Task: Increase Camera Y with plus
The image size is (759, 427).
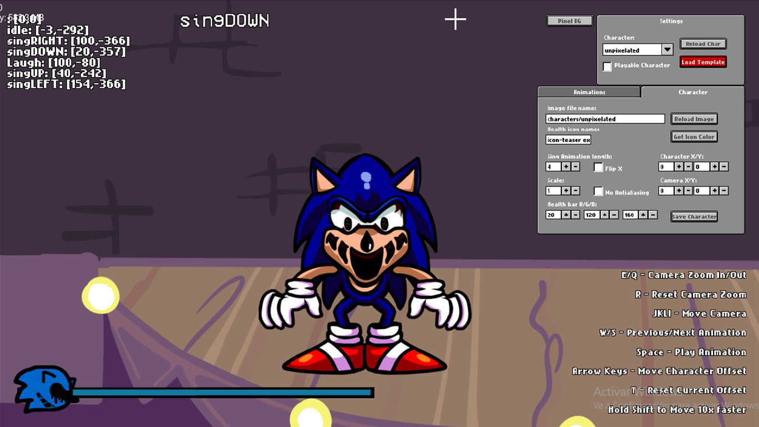Action: 715,190
